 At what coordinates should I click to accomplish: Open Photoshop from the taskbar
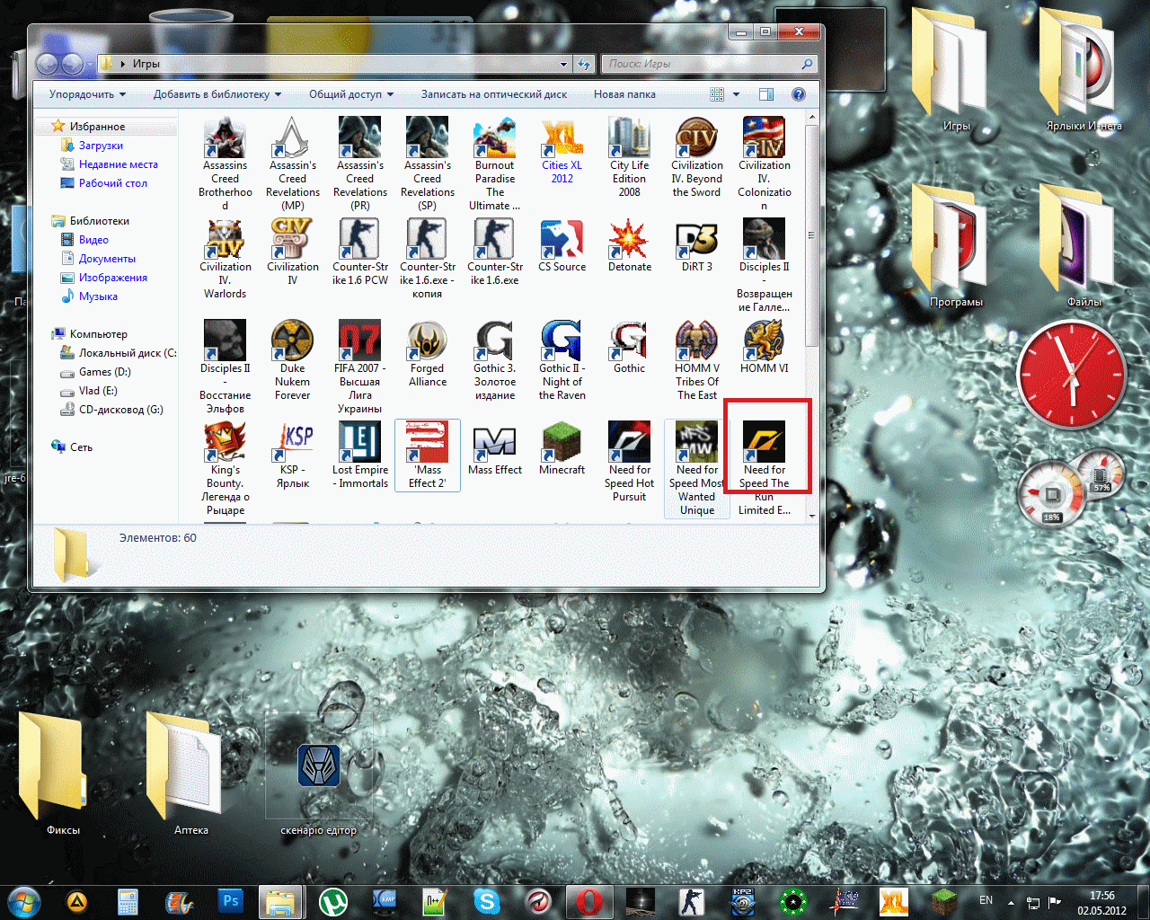click(x=231, y=900)
